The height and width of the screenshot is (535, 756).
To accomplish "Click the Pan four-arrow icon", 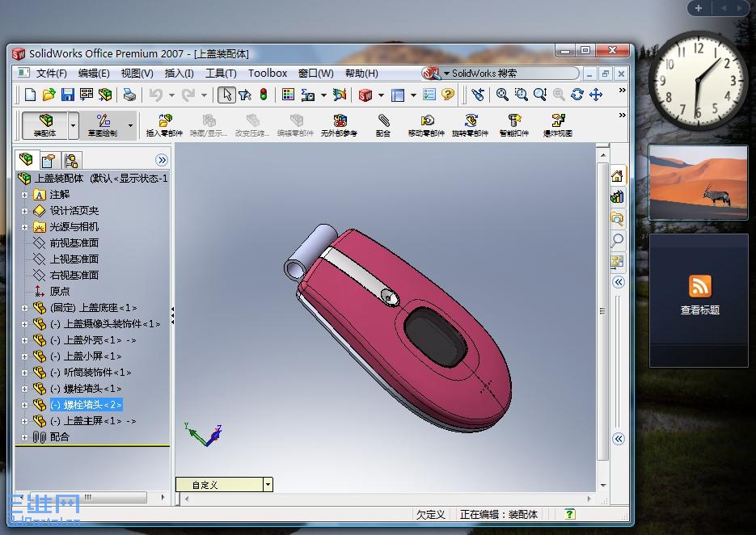I will point(596,95).
